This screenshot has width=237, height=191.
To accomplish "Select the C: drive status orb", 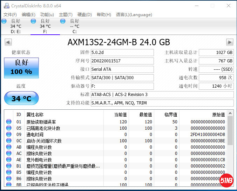I will coord(63,21).
